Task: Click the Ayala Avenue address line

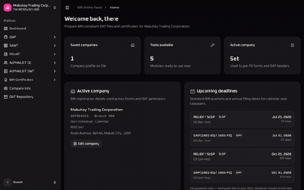Action: click(100, 133)
